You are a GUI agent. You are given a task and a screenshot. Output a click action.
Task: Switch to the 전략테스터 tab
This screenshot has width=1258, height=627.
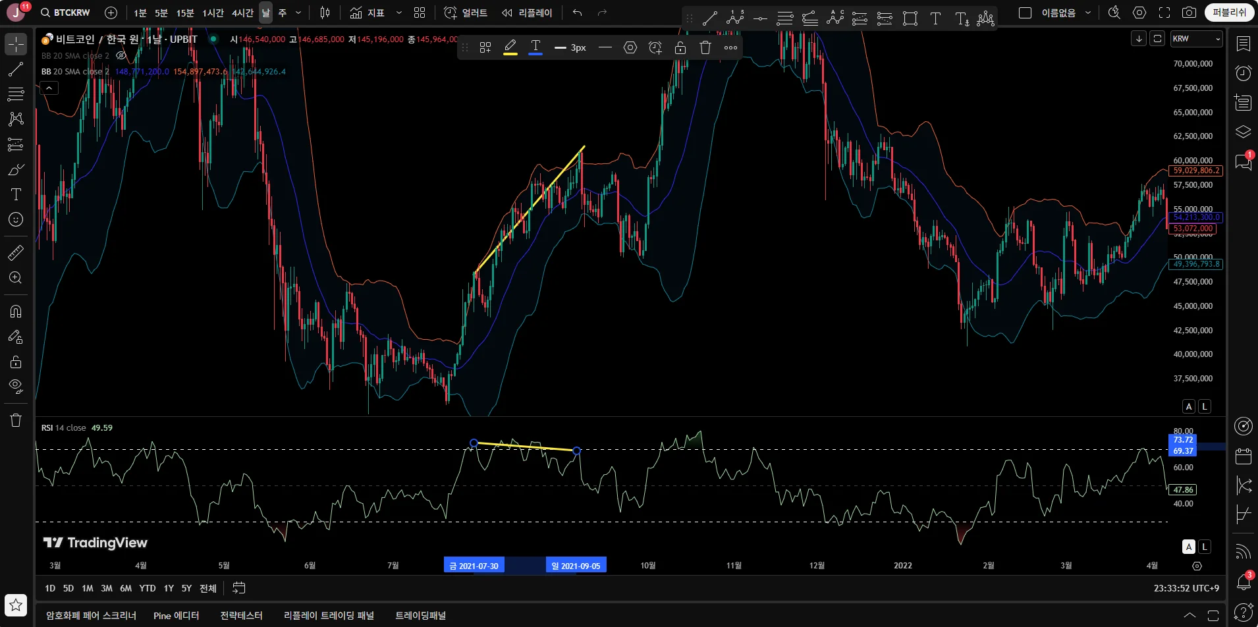click(x=241, y=615)
